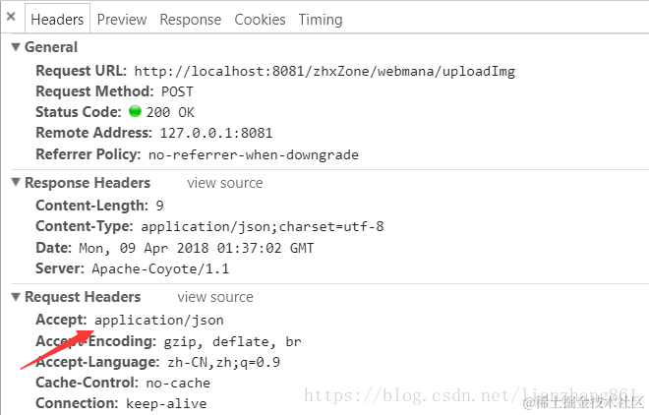
Task: Select the Request URL value
Action: pos(324,72)
